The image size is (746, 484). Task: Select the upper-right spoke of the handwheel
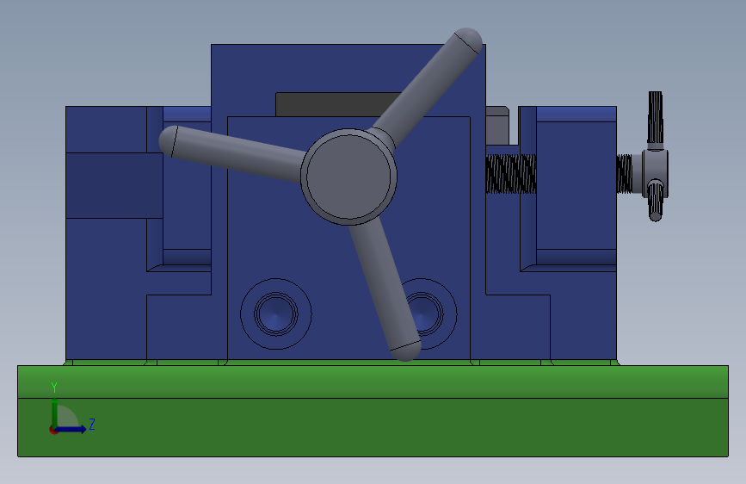click(x=428, y=86)
